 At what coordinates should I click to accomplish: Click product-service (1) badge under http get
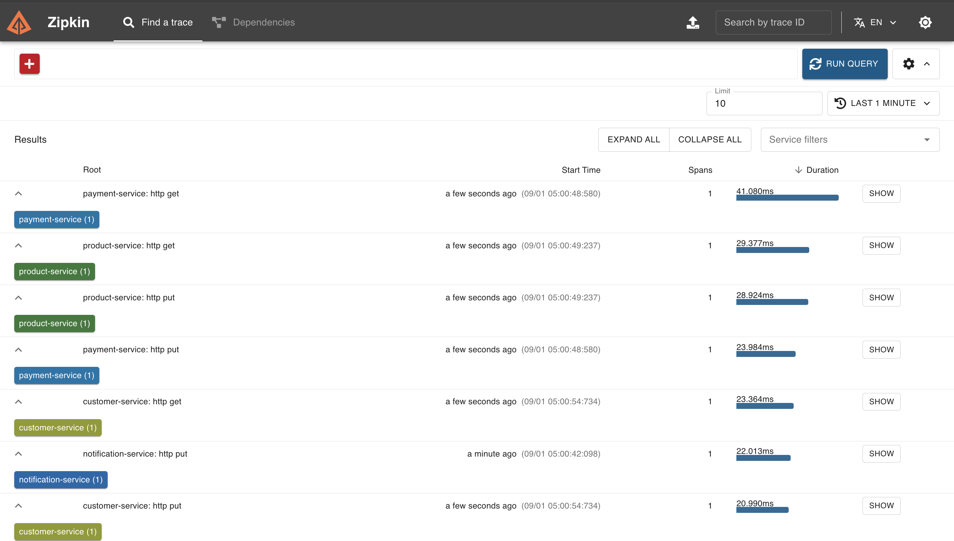pos(55,271)
